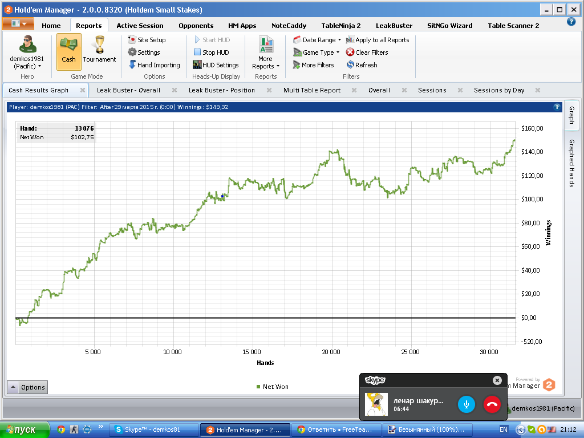Click Stop HUD
Screen dimensions: 584x438
(x=211, y=52)
